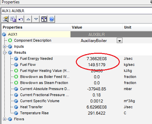152x124 pixels.
Task: Click the blue sphere icon beside AUX1
Action: tap(4, 34)
